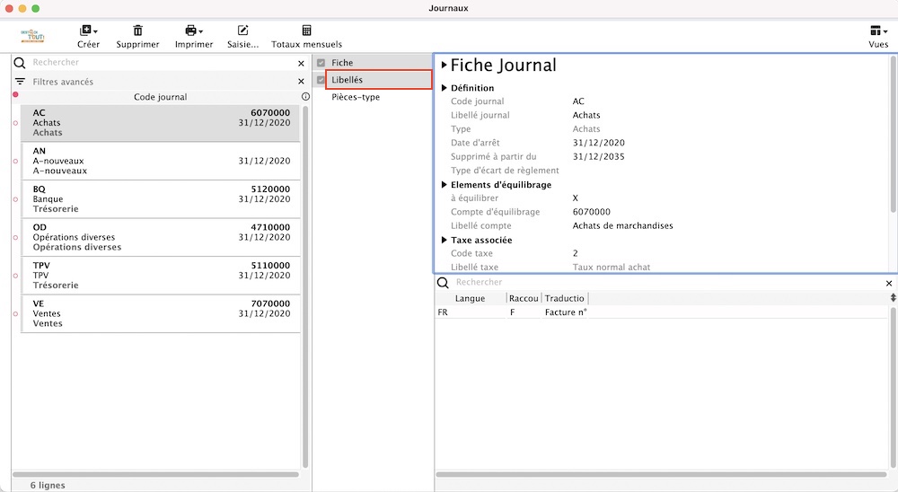Select the FR Facture n° translation row

tap(662, 312)
